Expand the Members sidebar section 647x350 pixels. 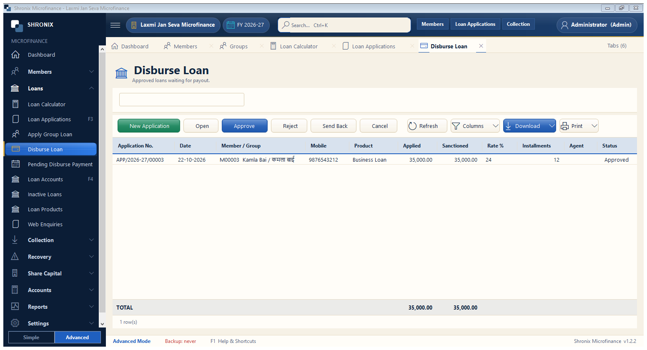91,72
